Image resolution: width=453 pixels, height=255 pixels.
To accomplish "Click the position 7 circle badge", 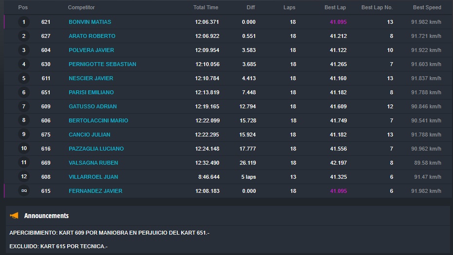I will (24, 106).
